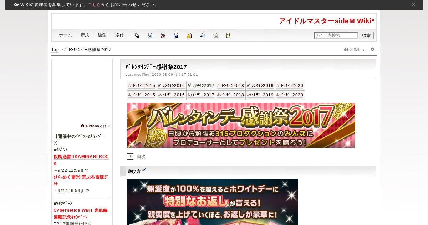Viewport: 428px width, 225px height.
Task: Open the ﾎﾜｲﾄﾃﾞｰ2015 page tab
Action: (142, 95)
